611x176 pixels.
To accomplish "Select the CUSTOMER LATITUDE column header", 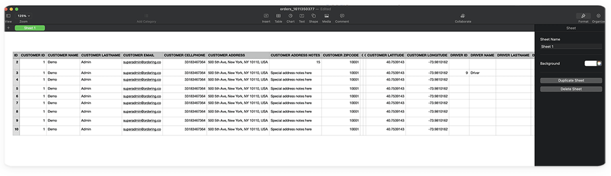I will pyautogui.click(x=386, y=55).
